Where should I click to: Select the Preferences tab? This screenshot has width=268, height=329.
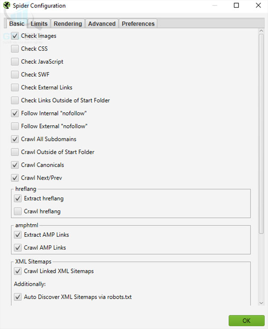pos(138,24)
